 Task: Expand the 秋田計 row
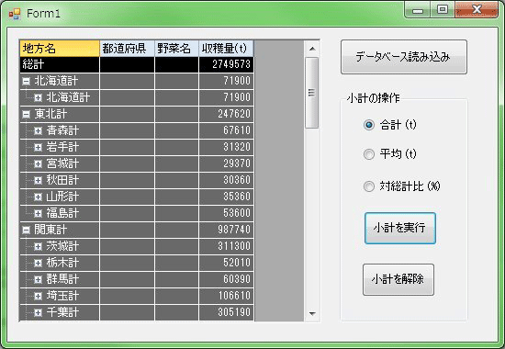(38, 180)
